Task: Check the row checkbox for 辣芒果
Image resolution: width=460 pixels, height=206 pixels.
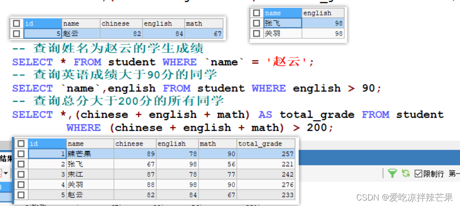Action: [x=21, y=154]
